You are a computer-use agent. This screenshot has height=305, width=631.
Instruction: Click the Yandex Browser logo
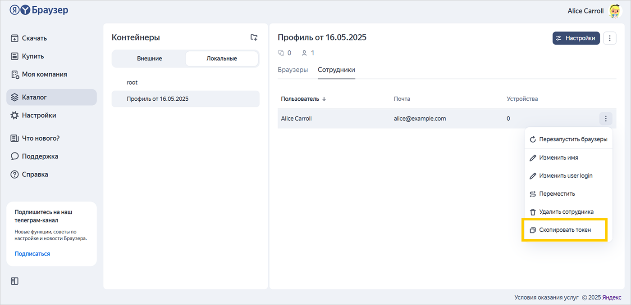coord(39,10)
